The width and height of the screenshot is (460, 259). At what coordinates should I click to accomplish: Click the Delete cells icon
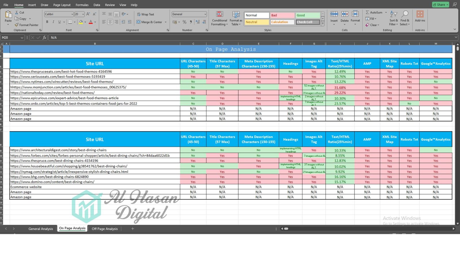(345, 14)
